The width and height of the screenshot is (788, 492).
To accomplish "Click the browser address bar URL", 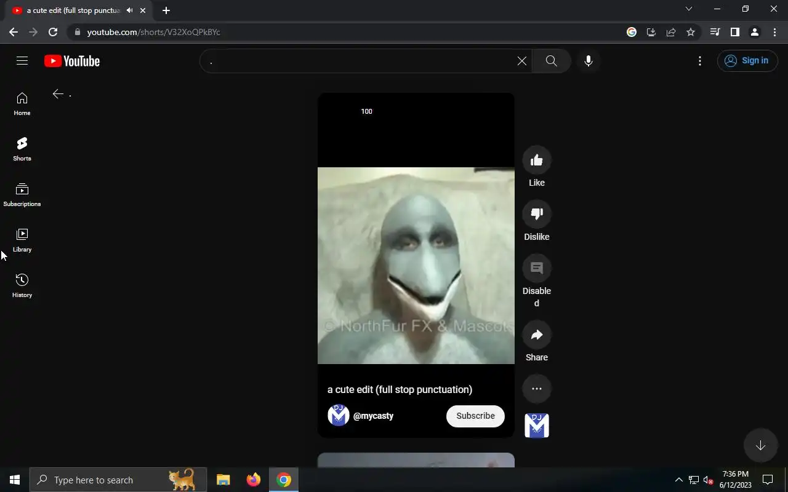I will (154, 32).
